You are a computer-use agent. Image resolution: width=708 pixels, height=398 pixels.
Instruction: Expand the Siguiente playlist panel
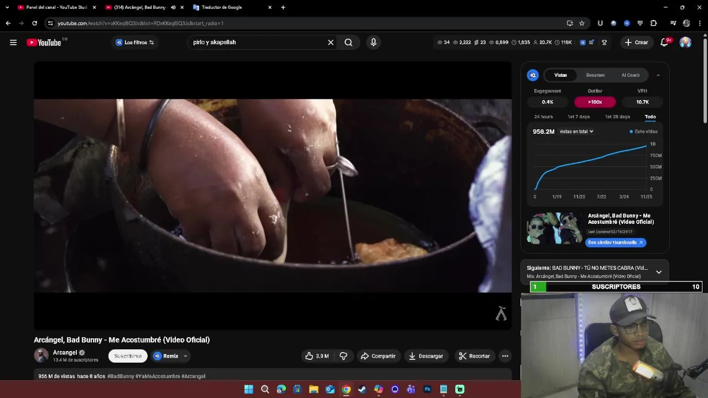click(x=659, y=272)
